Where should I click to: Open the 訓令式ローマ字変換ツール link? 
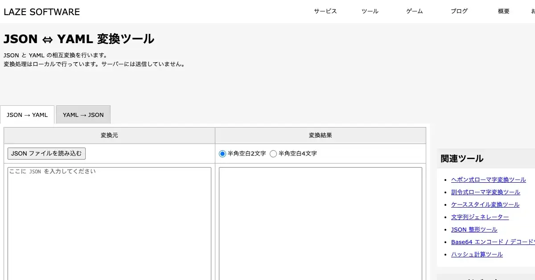pos(486,192)
